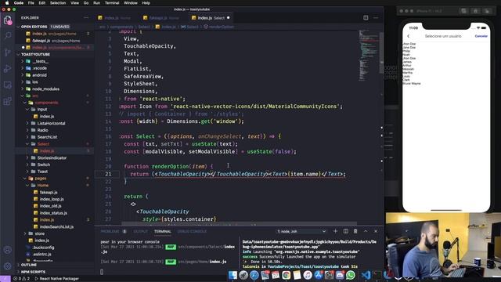Open Explorer panel more actions ellipsis
501x282 pixels.
pyautogui.click(x=86, y=18)
